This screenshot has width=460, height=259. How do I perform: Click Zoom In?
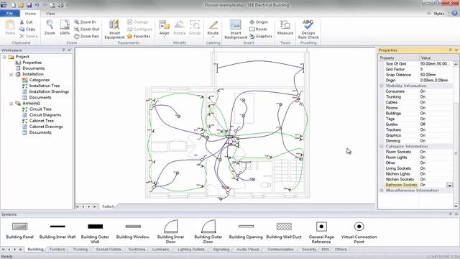(x=85, y=22)
